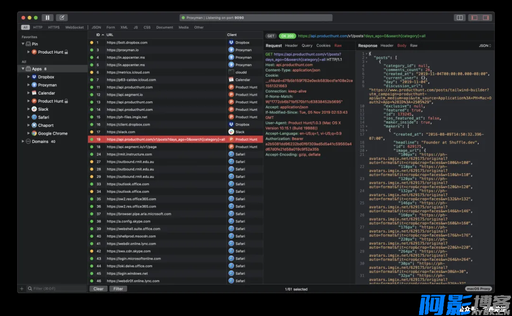Click the Safari client icon in row 24

(231, 154)
